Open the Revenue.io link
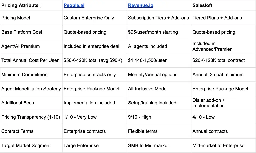Screen dimensions: 256x153 coord(141,5)
